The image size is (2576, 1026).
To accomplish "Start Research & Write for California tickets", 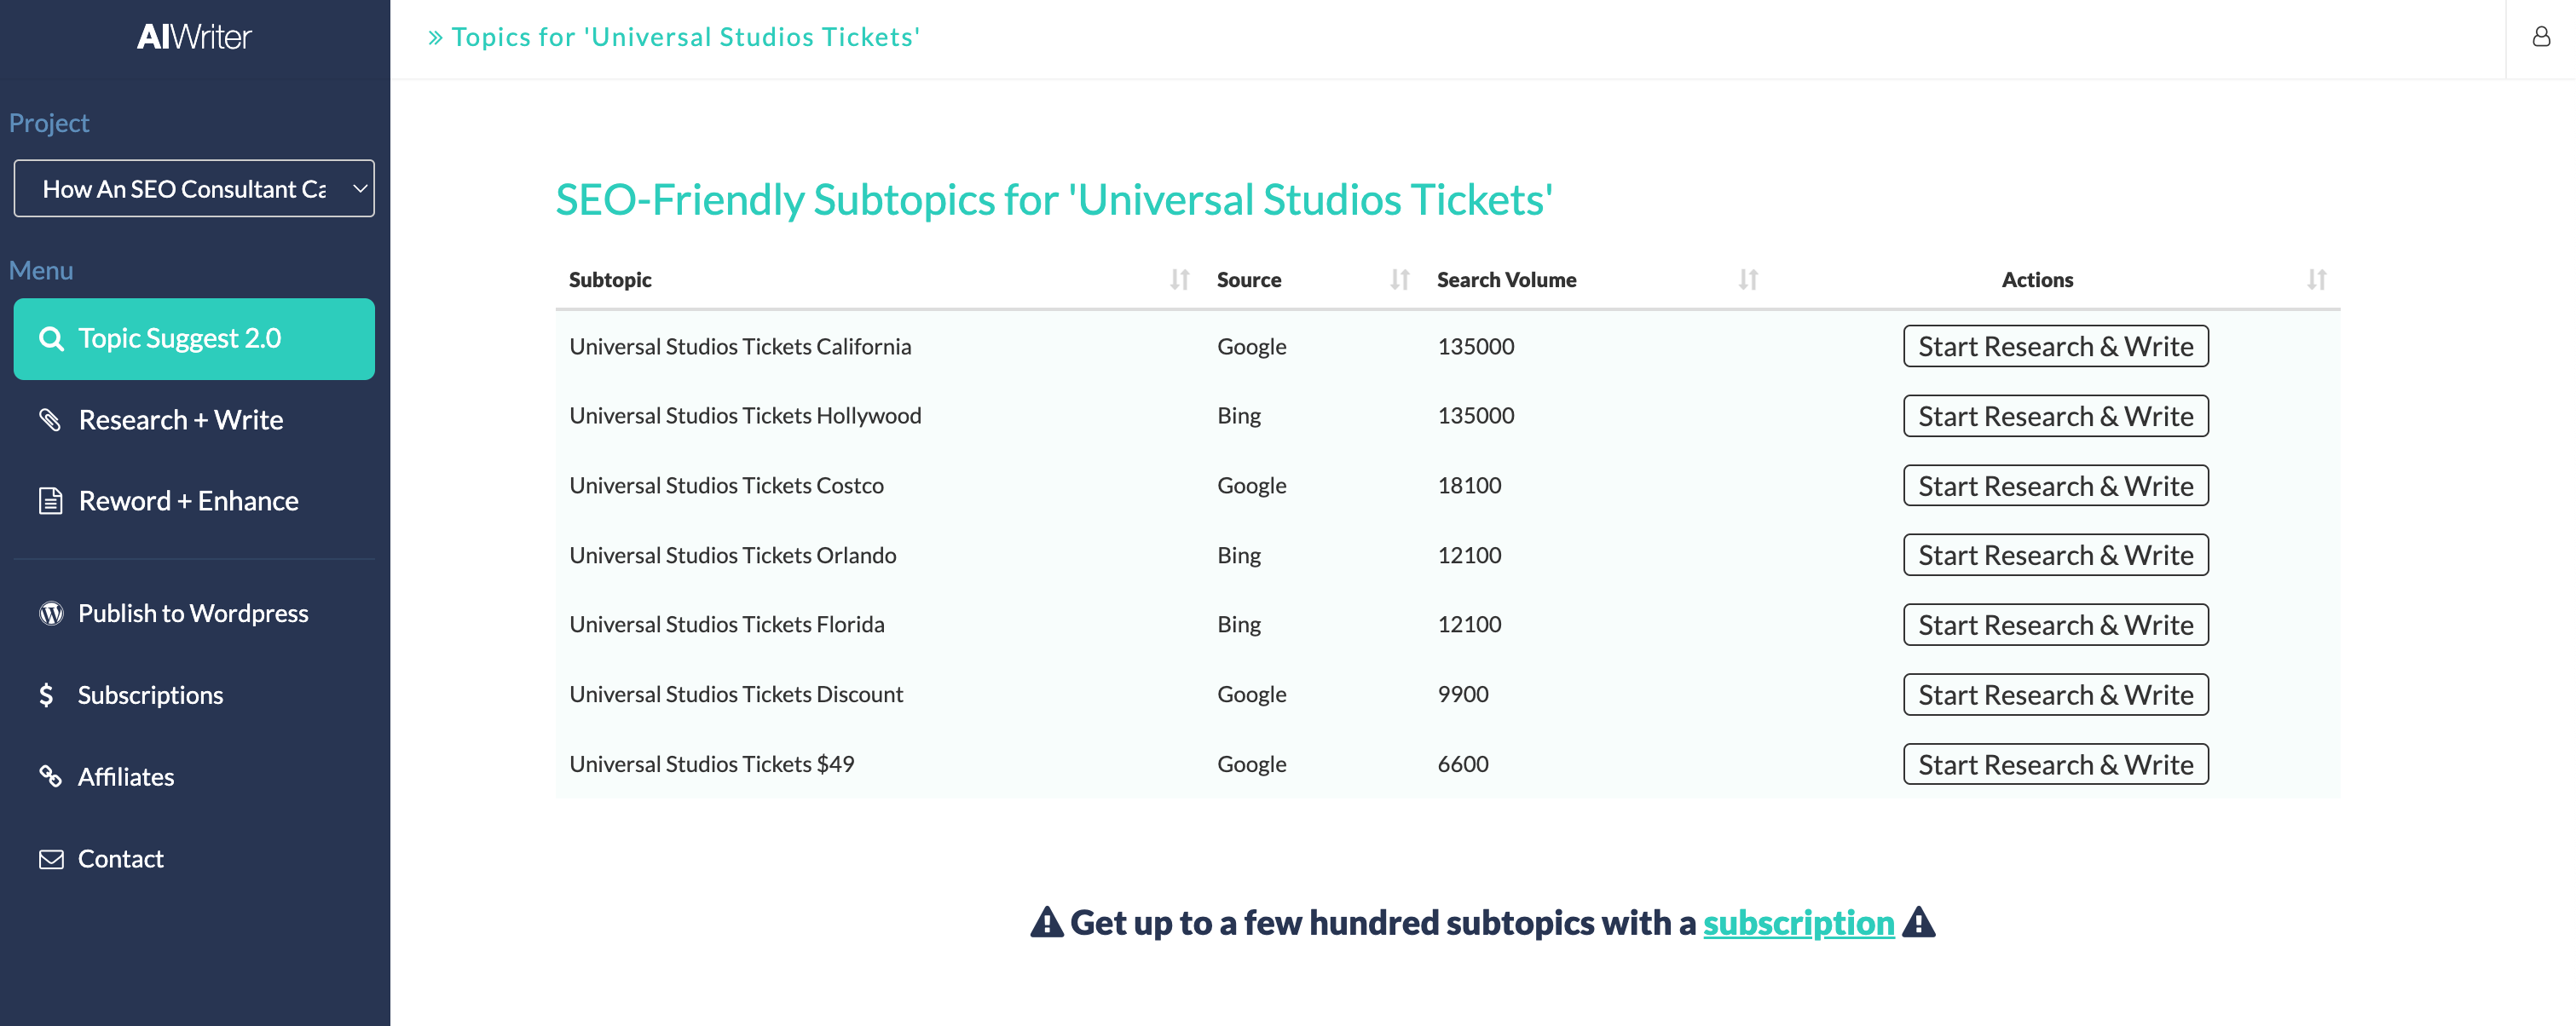I will click(x=2055, y=346).
